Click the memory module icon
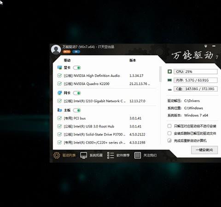This screenshot has width=221, height=207. pyautogui.click(x=169, y=80)
